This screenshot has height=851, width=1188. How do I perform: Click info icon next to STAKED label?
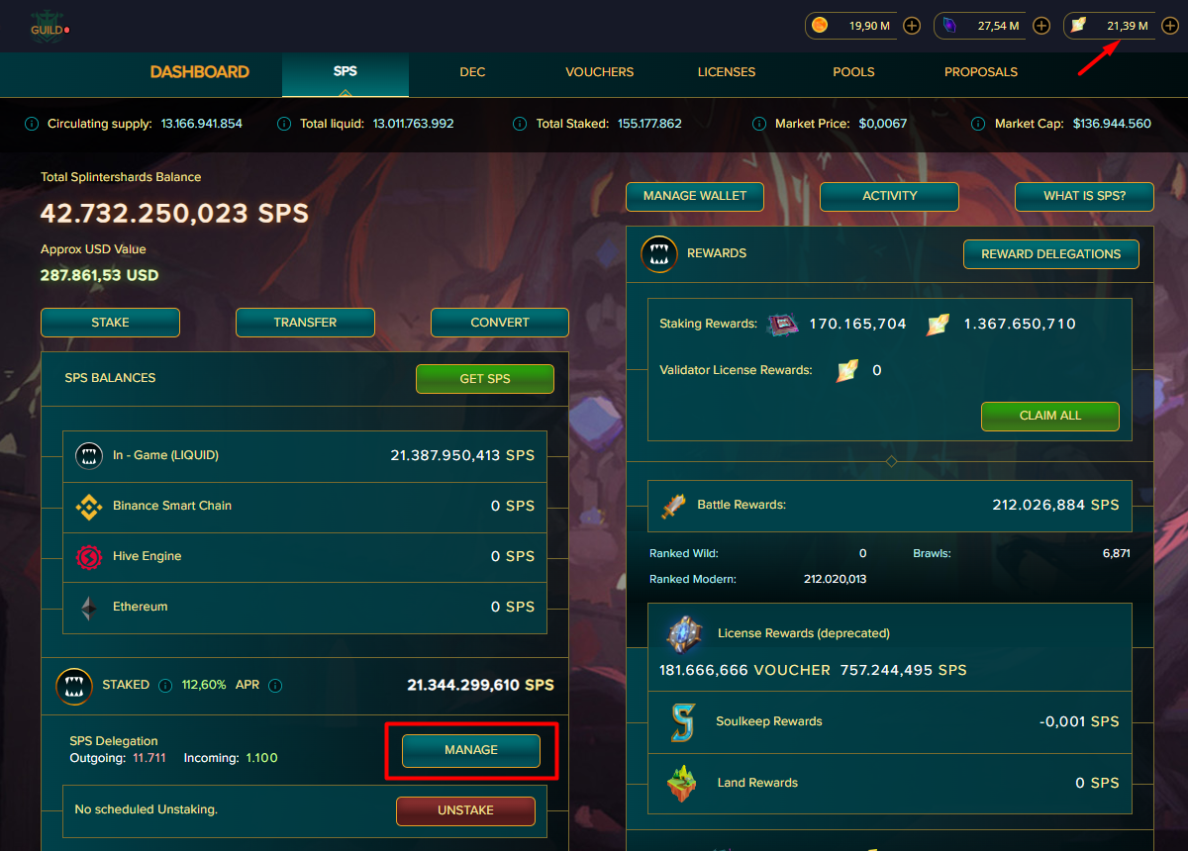click(x=165, y=685)
